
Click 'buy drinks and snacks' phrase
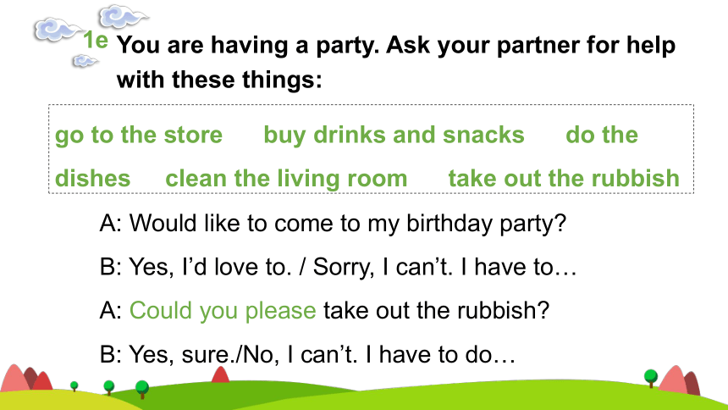394,135
